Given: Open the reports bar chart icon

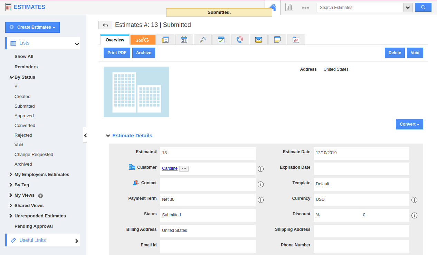Looking at the screenshot, I should pyautogui.click(x=289, y=7).
